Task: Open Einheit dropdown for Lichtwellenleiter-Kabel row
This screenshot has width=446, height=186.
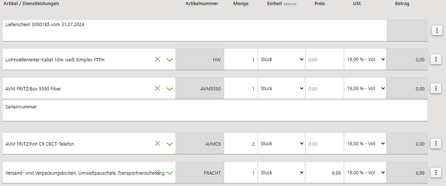Action: [282, 59]
